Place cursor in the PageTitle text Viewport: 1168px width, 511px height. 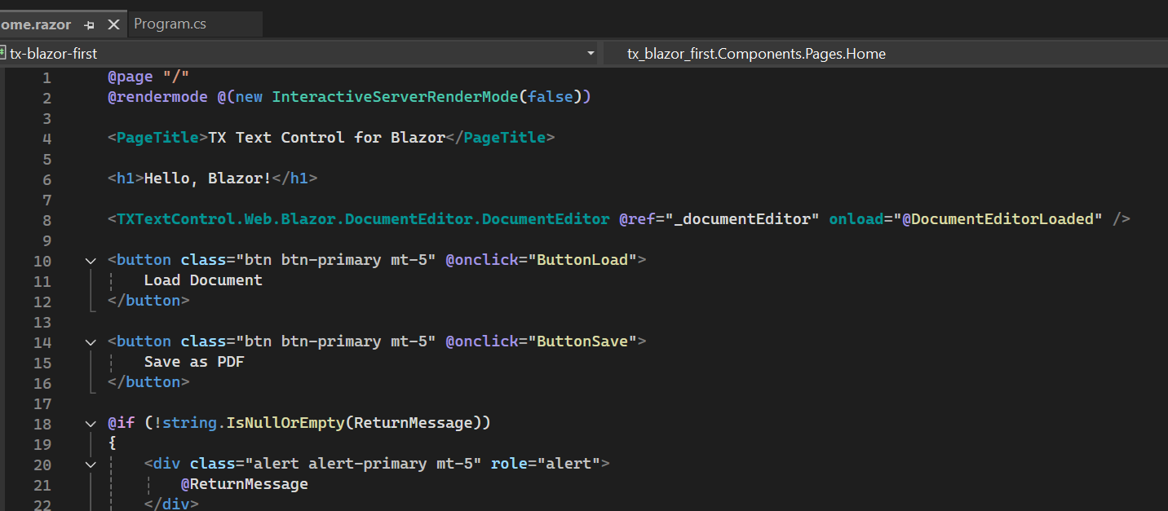click(326, 138)
